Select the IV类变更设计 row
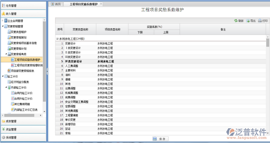 click(74, 62)
